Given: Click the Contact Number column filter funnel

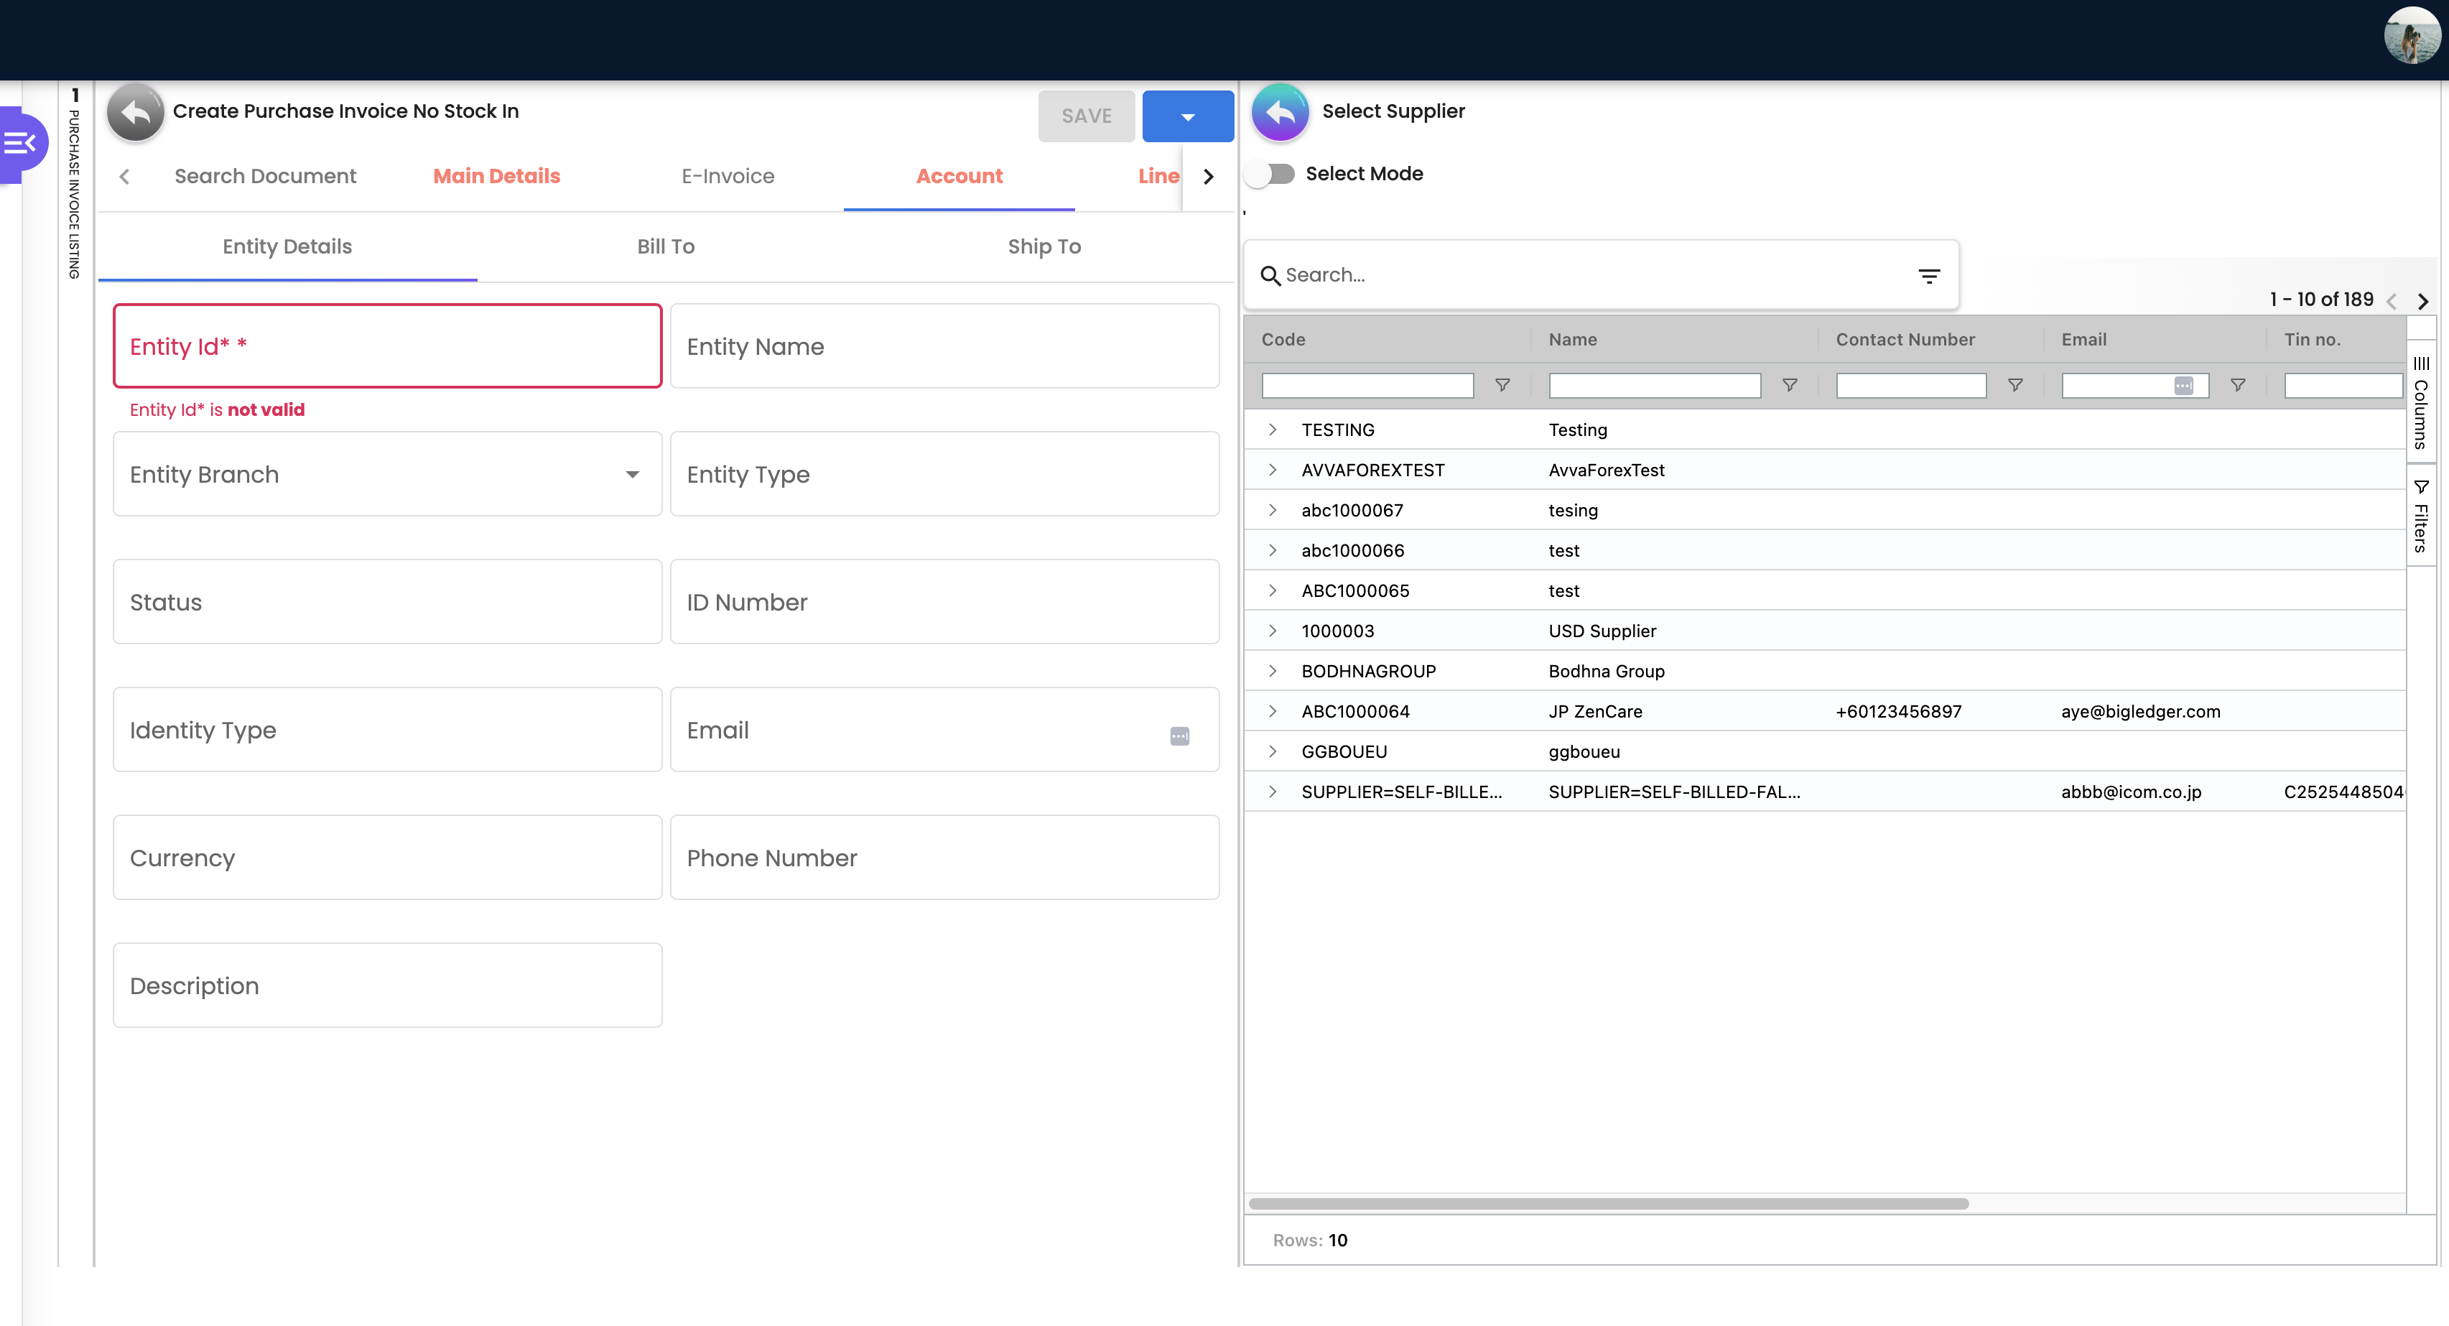Looking at the screenshot, I should [x=2014, y=385].
